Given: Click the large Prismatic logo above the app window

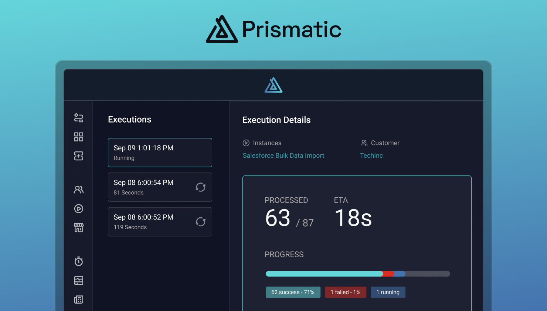Looking at the screenshot, I should (x=273, y=29).
